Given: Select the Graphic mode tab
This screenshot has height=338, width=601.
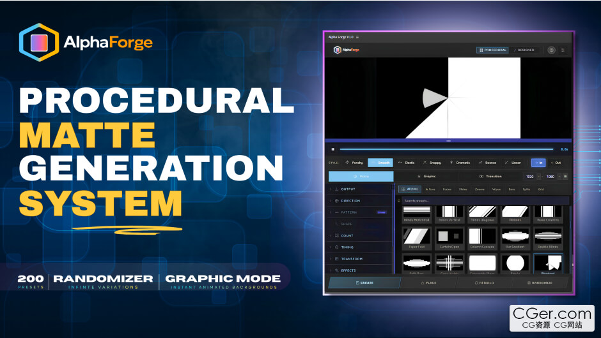Looking at the screenshot, I should (x=426, y=176).
